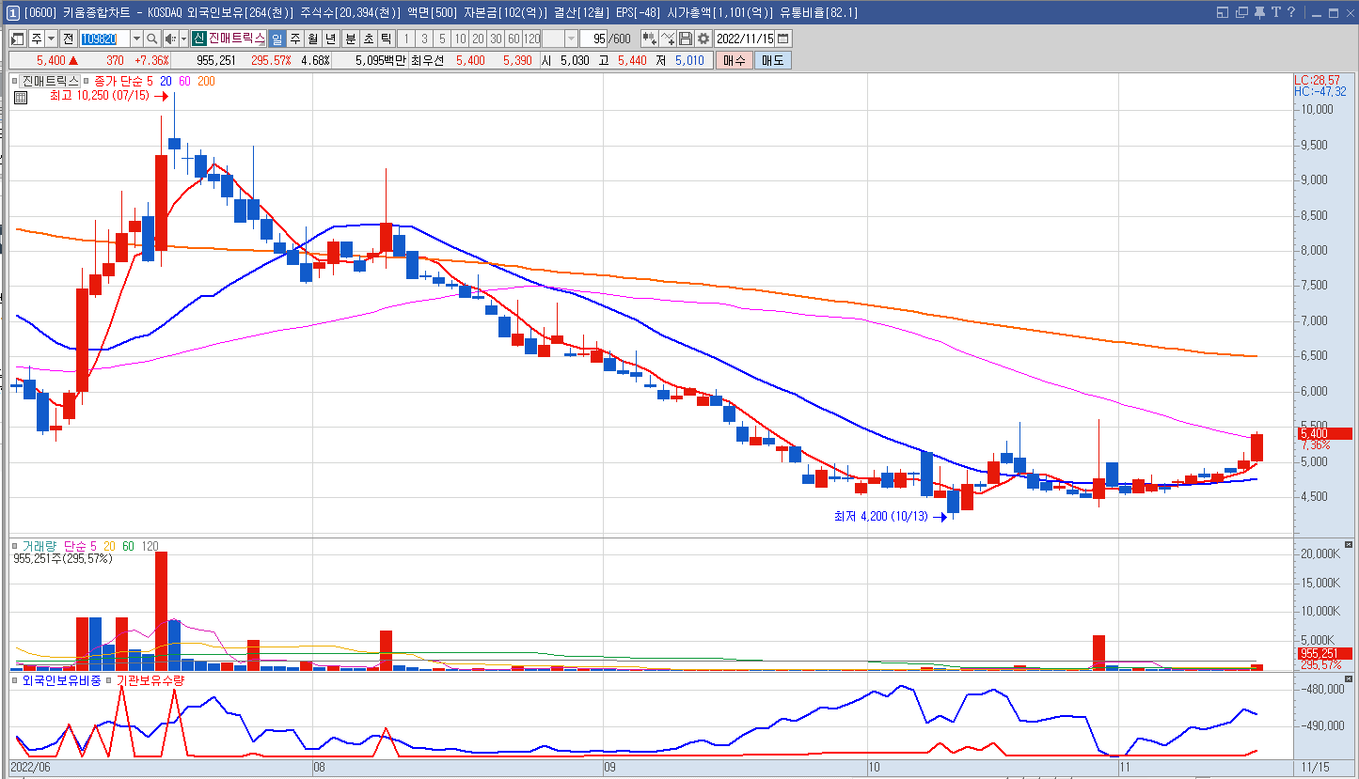1359x779 pixels.
Task: Click the pin window icon in title bar
Action: pyautogui.click(x=1259, y=12)
